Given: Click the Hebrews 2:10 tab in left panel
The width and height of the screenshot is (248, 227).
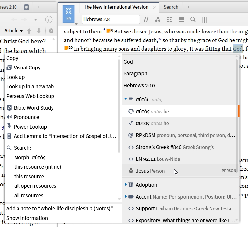Looking at the screenshot, I should [8, 7].
